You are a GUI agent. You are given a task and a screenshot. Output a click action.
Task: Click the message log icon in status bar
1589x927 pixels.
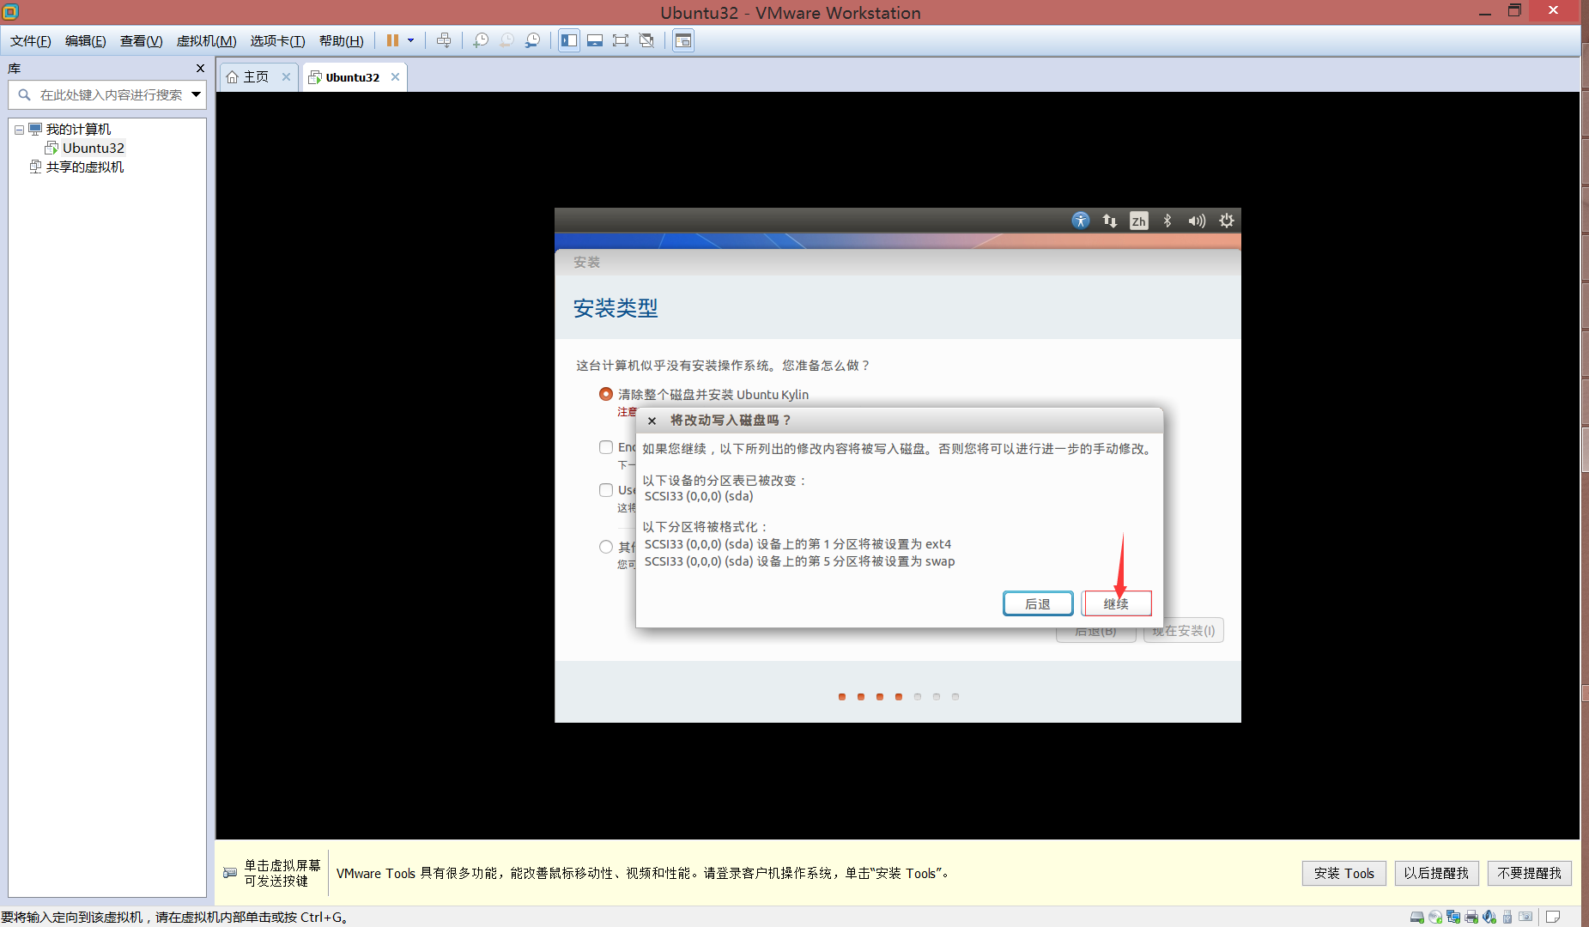[x=1553, y=917]
